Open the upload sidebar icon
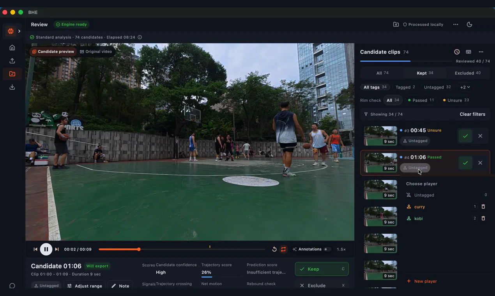The width and height of the screenshot is (495, 296). [x=12, y=61]
